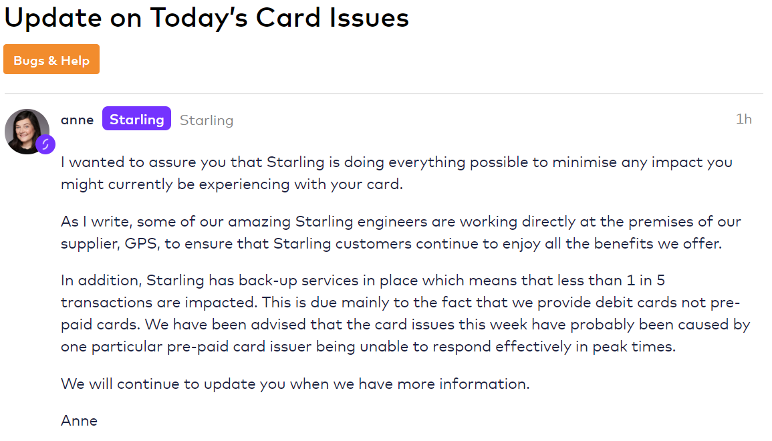The width and height of the screenshot is (772, 441).
Task: Open the Bugs & Help category
Action: [51, 60]
